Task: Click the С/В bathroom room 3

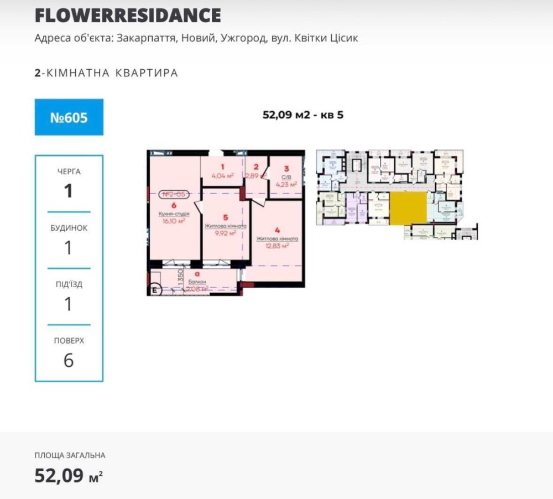Action: click(286, 176)
